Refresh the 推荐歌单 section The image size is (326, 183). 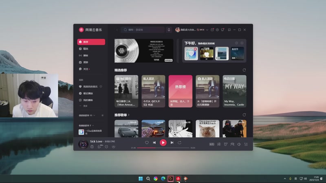point(244,115)
